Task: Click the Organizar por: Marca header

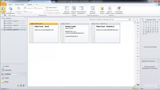Action: pos(148,61)
